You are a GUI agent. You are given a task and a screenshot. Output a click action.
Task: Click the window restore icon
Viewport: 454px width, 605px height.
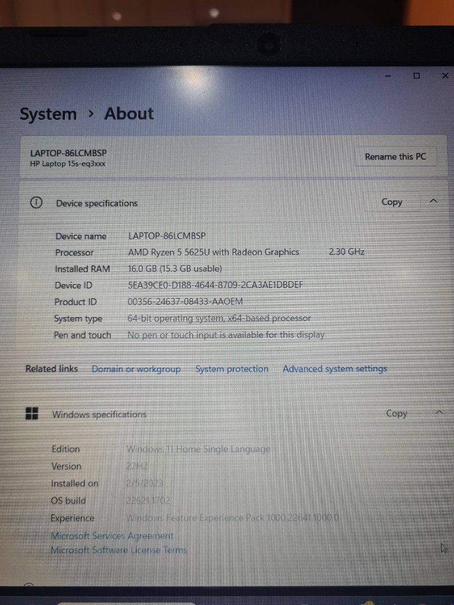point(416,76)
